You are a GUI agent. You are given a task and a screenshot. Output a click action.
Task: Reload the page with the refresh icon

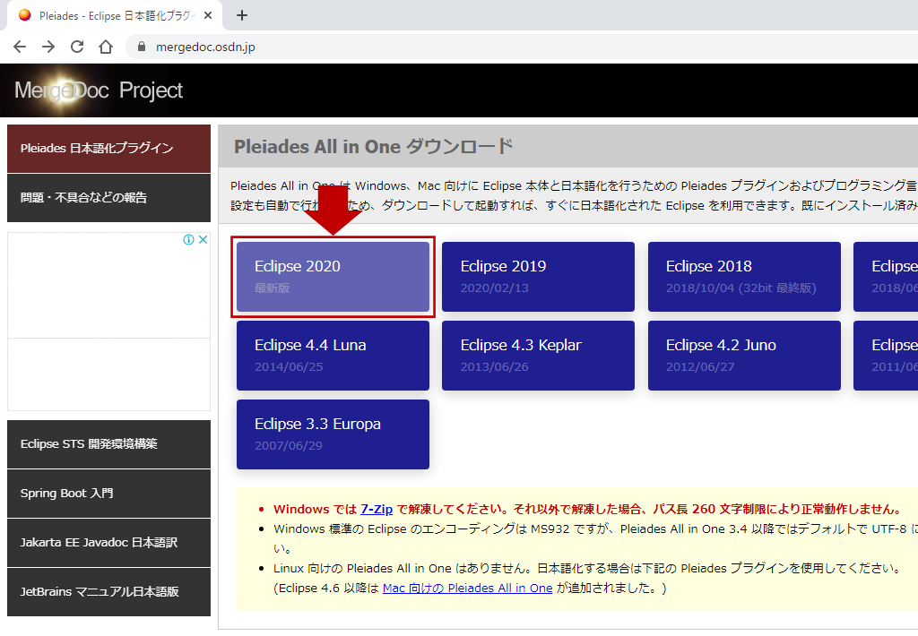pyautogui.click(x=77, y=47)
